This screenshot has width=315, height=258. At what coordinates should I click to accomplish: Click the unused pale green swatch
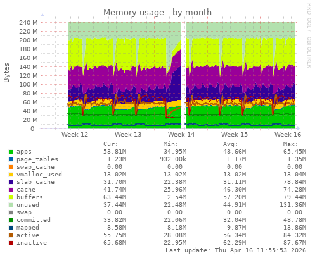[11, 205]
